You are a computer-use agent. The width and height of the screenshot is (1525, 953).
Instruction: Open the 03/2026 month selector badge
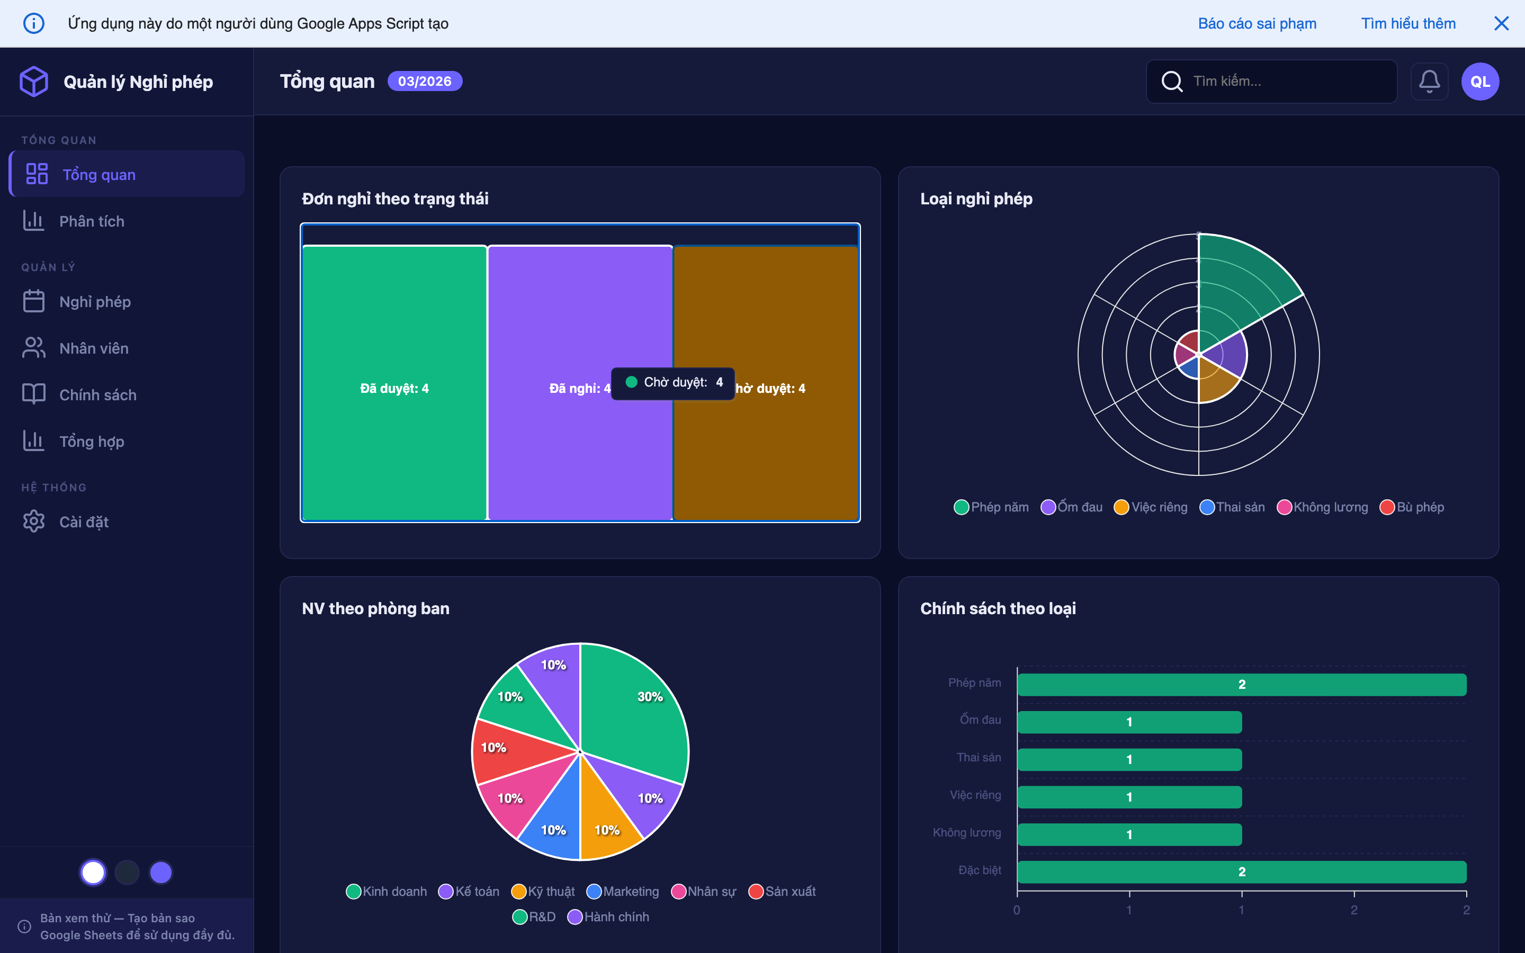coord(425,80)
